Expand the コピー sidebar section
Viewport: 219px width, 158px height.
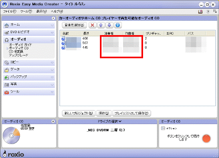[29, 63]
